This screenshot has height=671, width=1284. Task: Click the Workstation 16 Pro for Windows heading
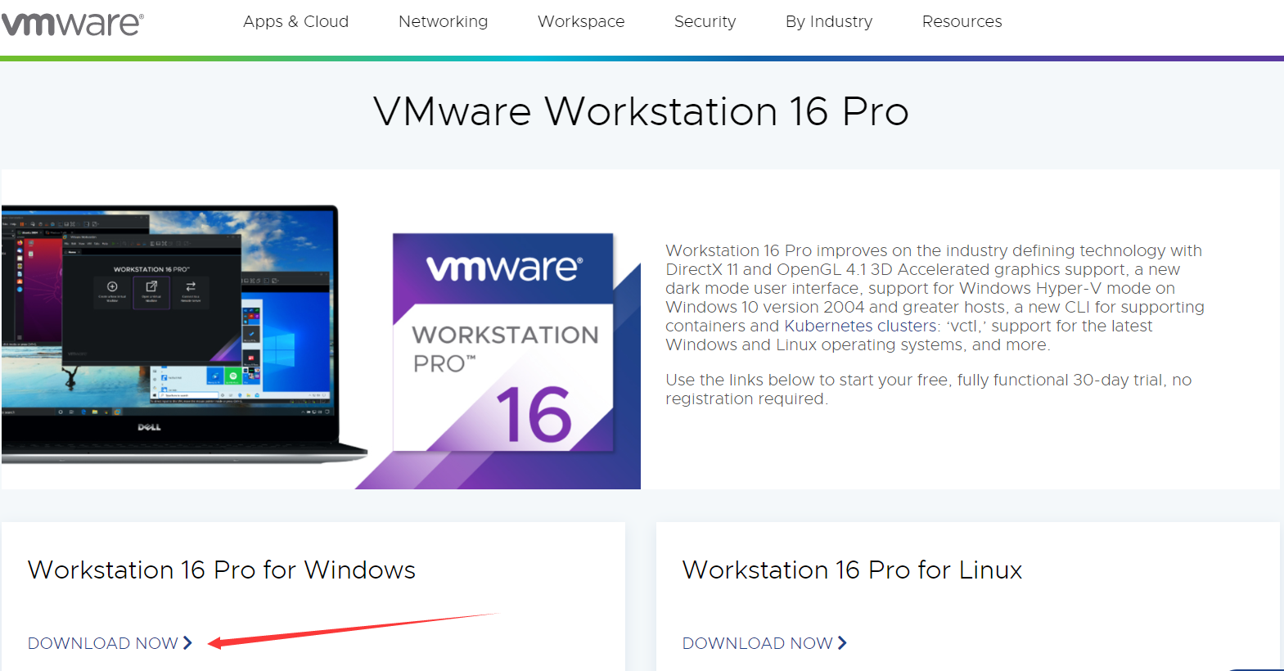point(222,570)
